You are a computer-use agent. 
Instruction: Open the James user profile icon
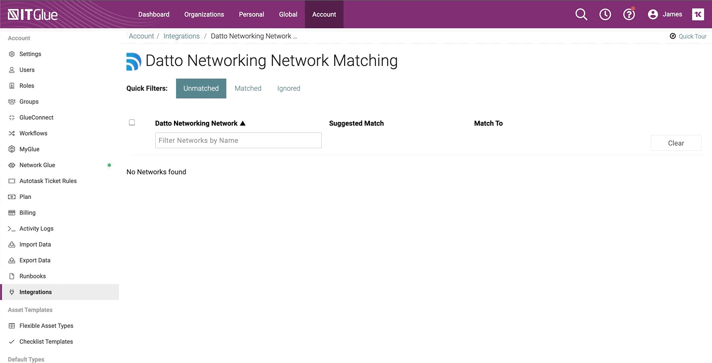pos(653,14)
